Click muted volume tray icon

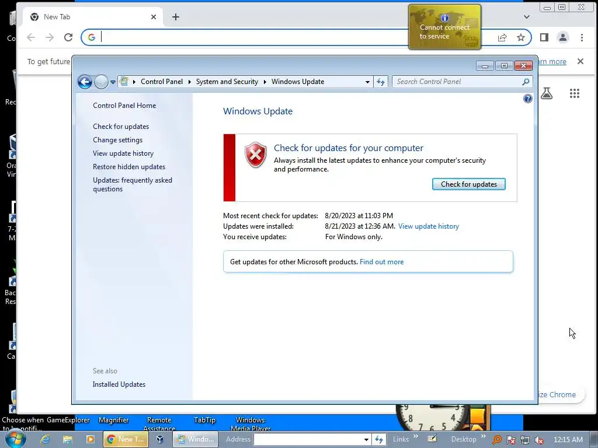point(539,440)
